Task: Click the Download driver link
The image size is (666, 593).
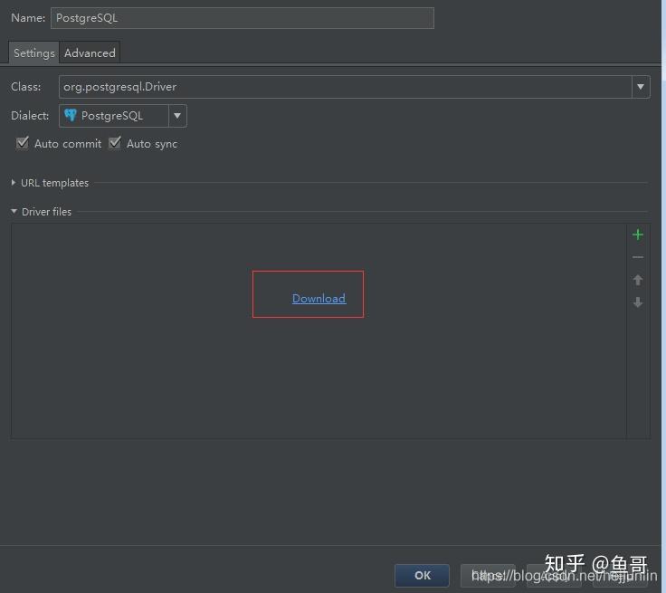Action: [x=319, y=299]
